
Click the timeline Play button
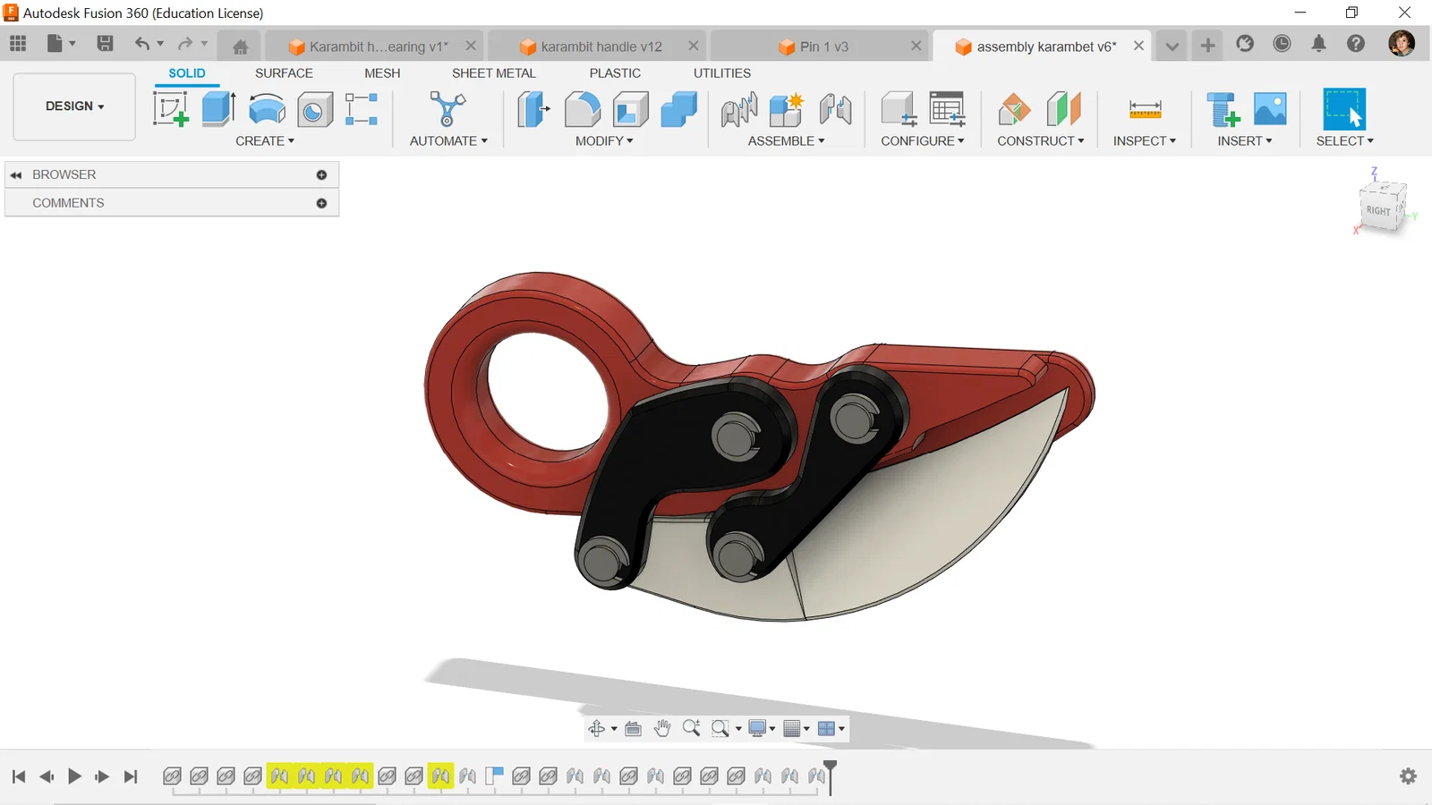75,776
